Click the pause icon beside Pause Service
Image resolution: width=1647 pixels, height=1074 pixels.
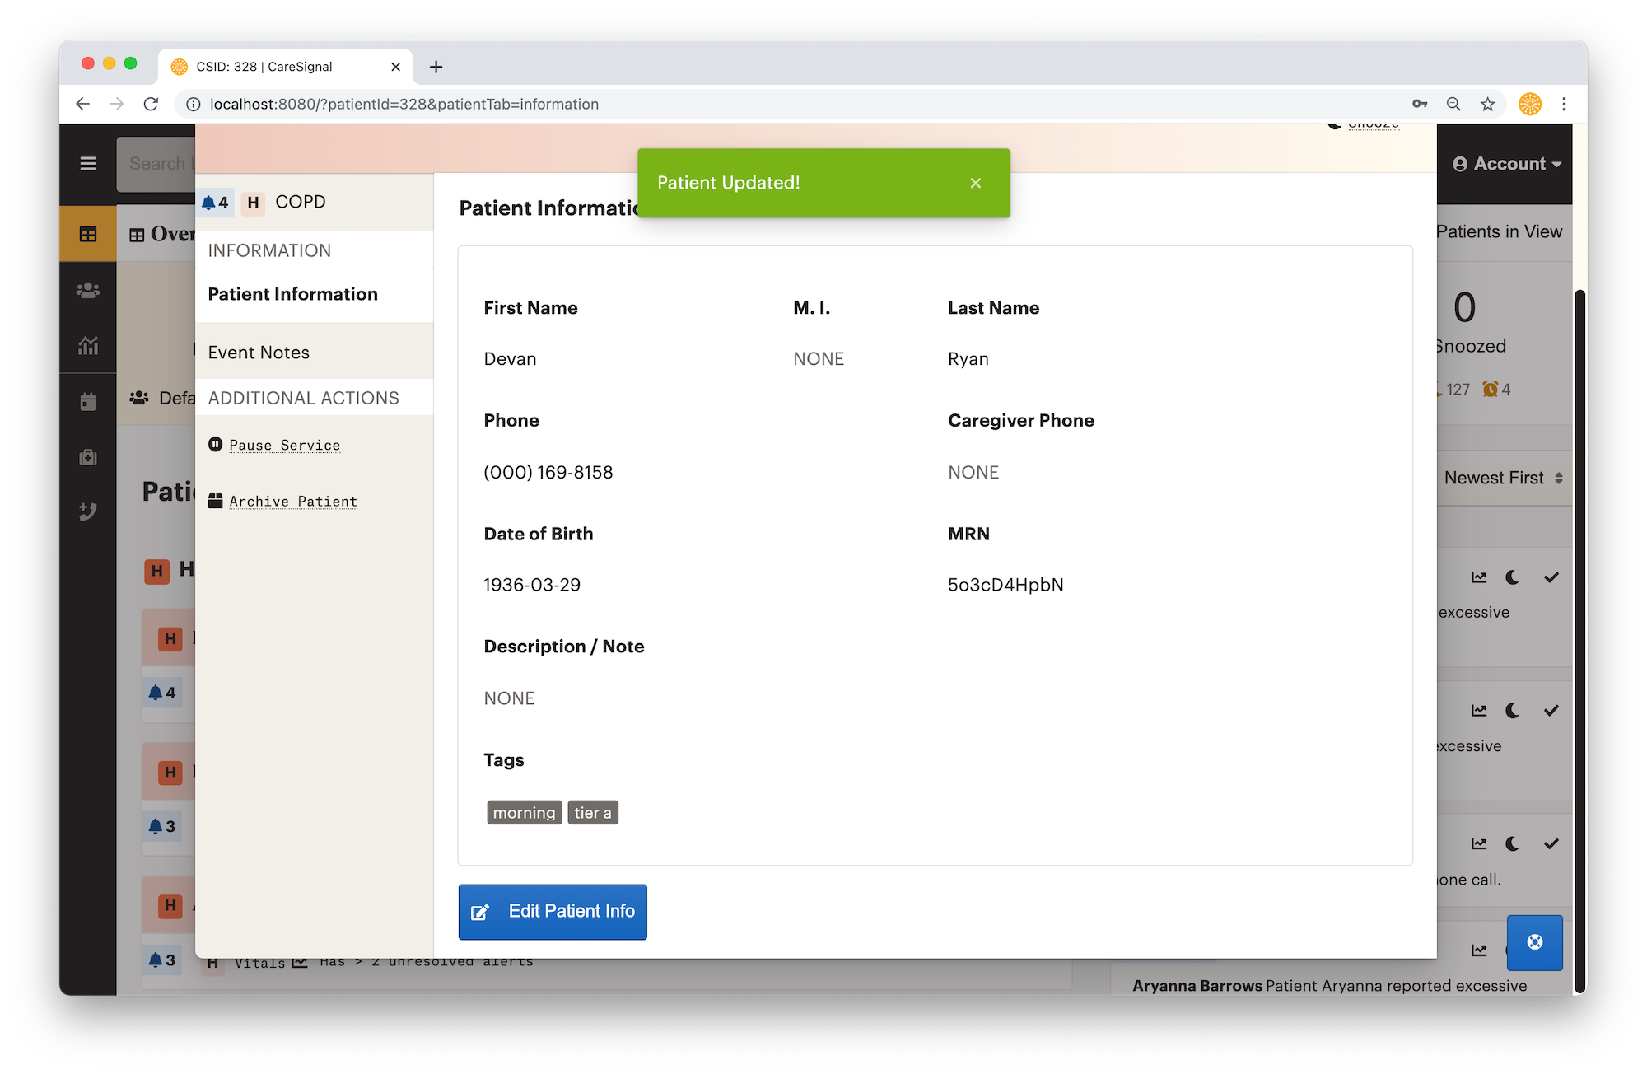coord(216,444)
